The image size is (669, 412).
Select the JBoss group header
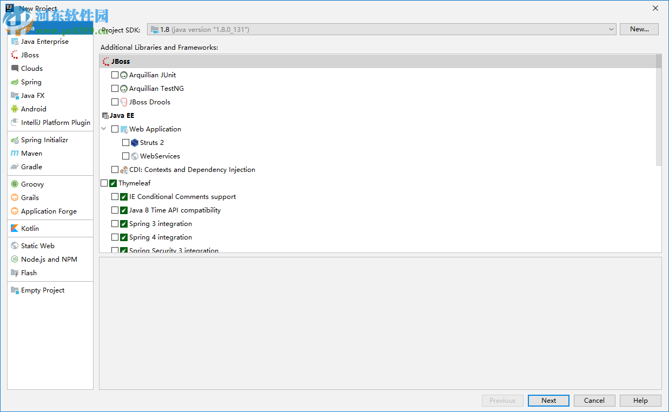click(x=377, y=62)
